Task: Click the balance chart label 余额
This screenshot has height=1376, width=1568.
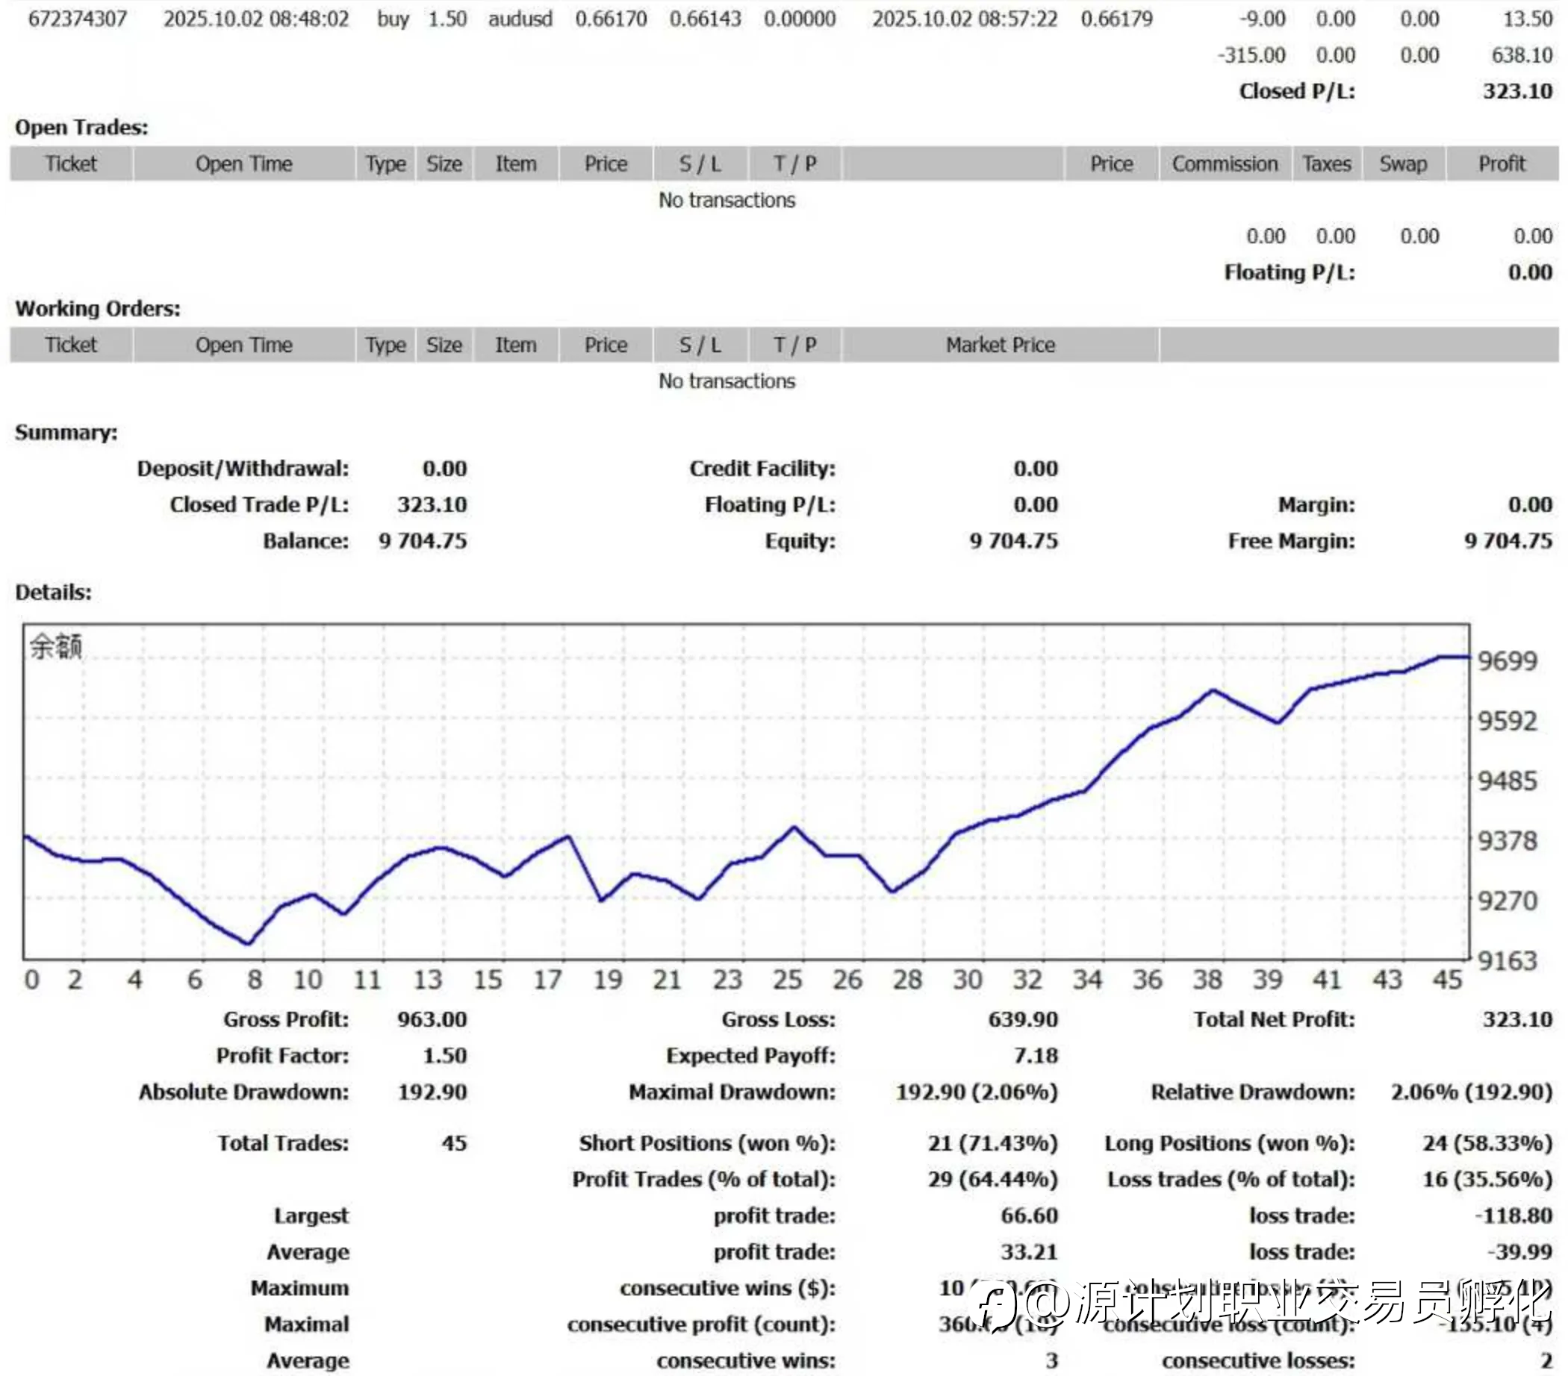Action: coord(55,646)
